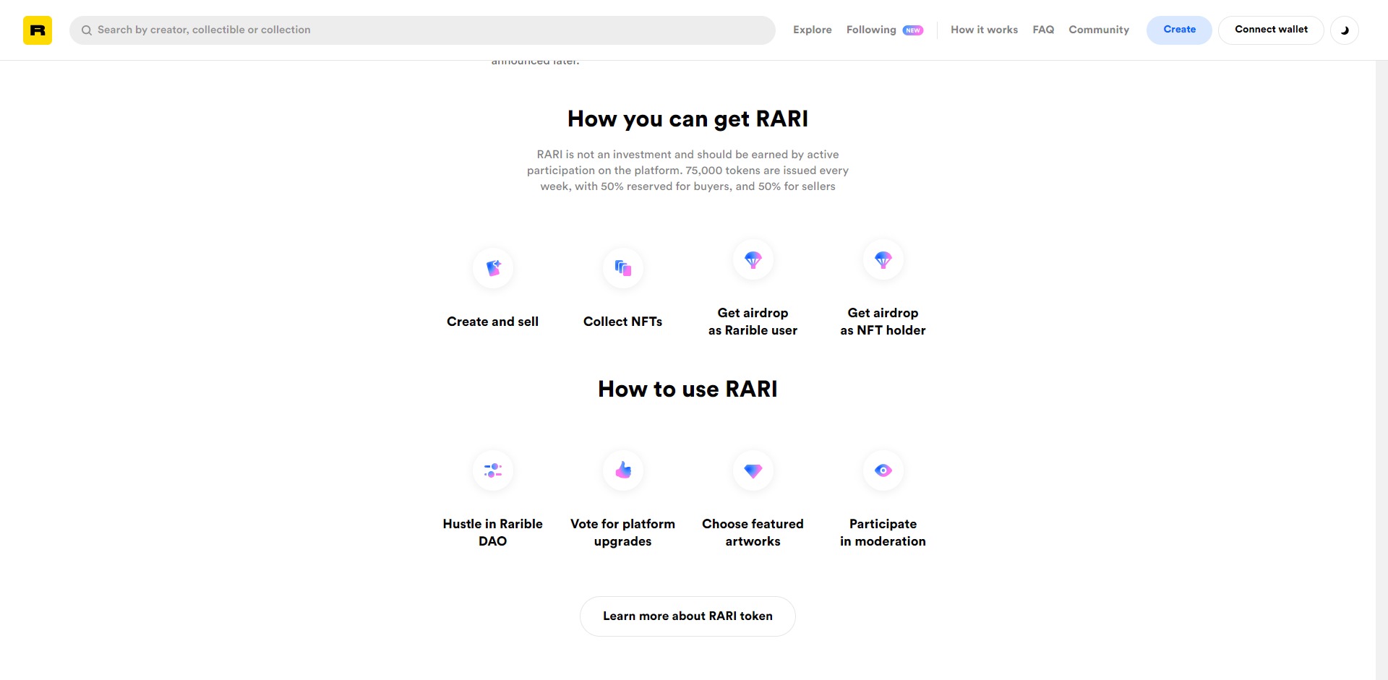Screen dimensions: 1388x680
Task: Toggle dark mode moon icon
Action: [x=1345, y=30]
